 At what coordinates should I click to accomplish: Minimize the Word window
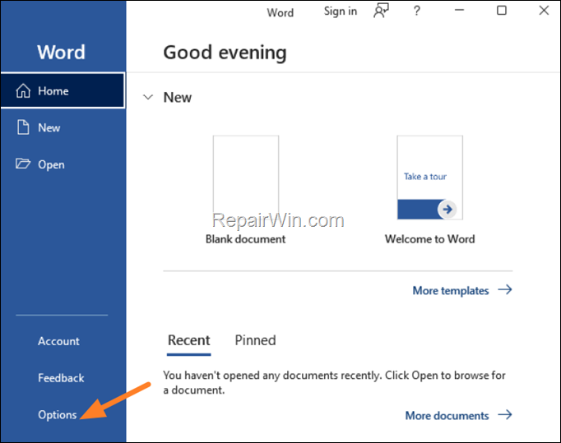coord(459,11)
